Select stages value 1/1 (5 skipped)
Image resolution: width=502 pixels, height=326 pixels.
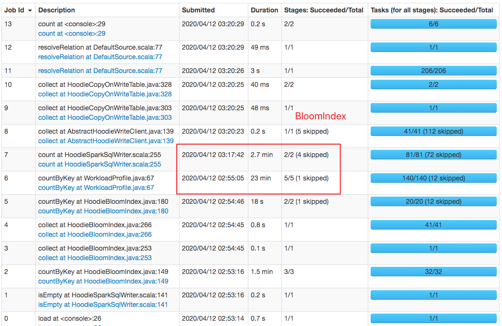[306, 131]
